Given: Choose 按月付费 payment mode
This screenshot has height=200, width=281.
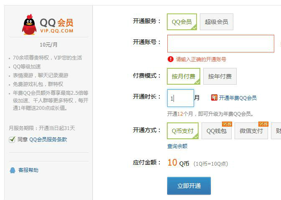Looking at the screenshot, I should click(184, 76).
